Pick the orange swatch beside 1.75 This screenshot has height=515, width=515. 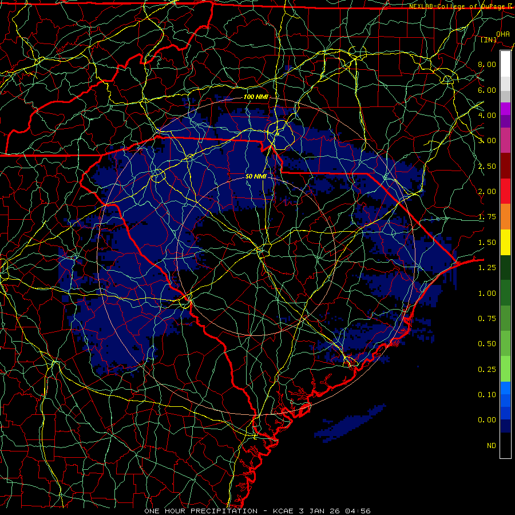point(505,217)
